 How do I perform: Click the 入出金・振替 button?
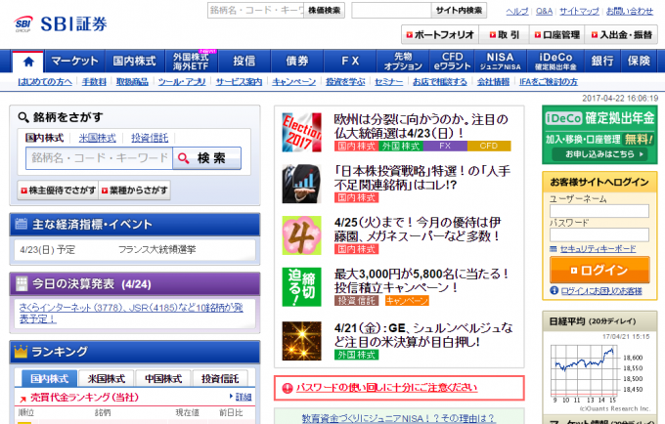[x=621, y=35]
